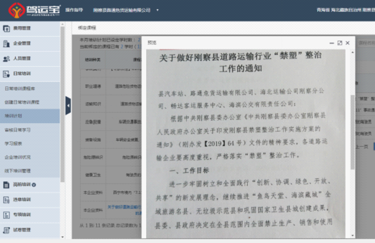Click the record count text 从 1 到 11
This screenshot has height=243, width=375.
(x=110, y=225)
